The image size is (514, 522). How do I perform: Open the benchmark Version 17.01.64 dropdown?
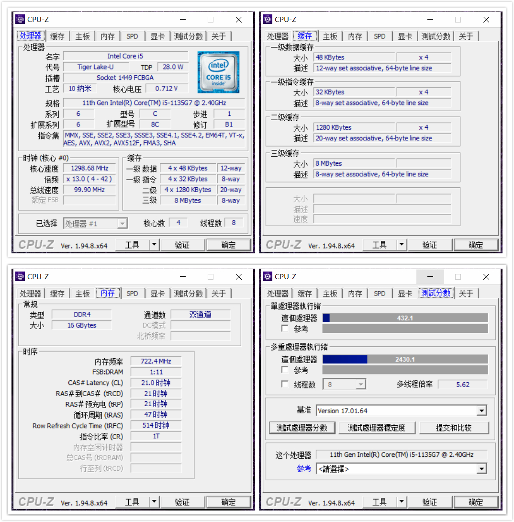481,410
